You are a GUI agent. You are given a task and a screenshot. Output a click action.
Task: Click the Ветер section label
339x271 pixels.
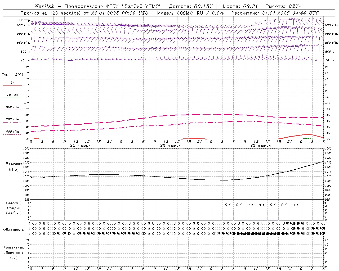tap(25, 20)
